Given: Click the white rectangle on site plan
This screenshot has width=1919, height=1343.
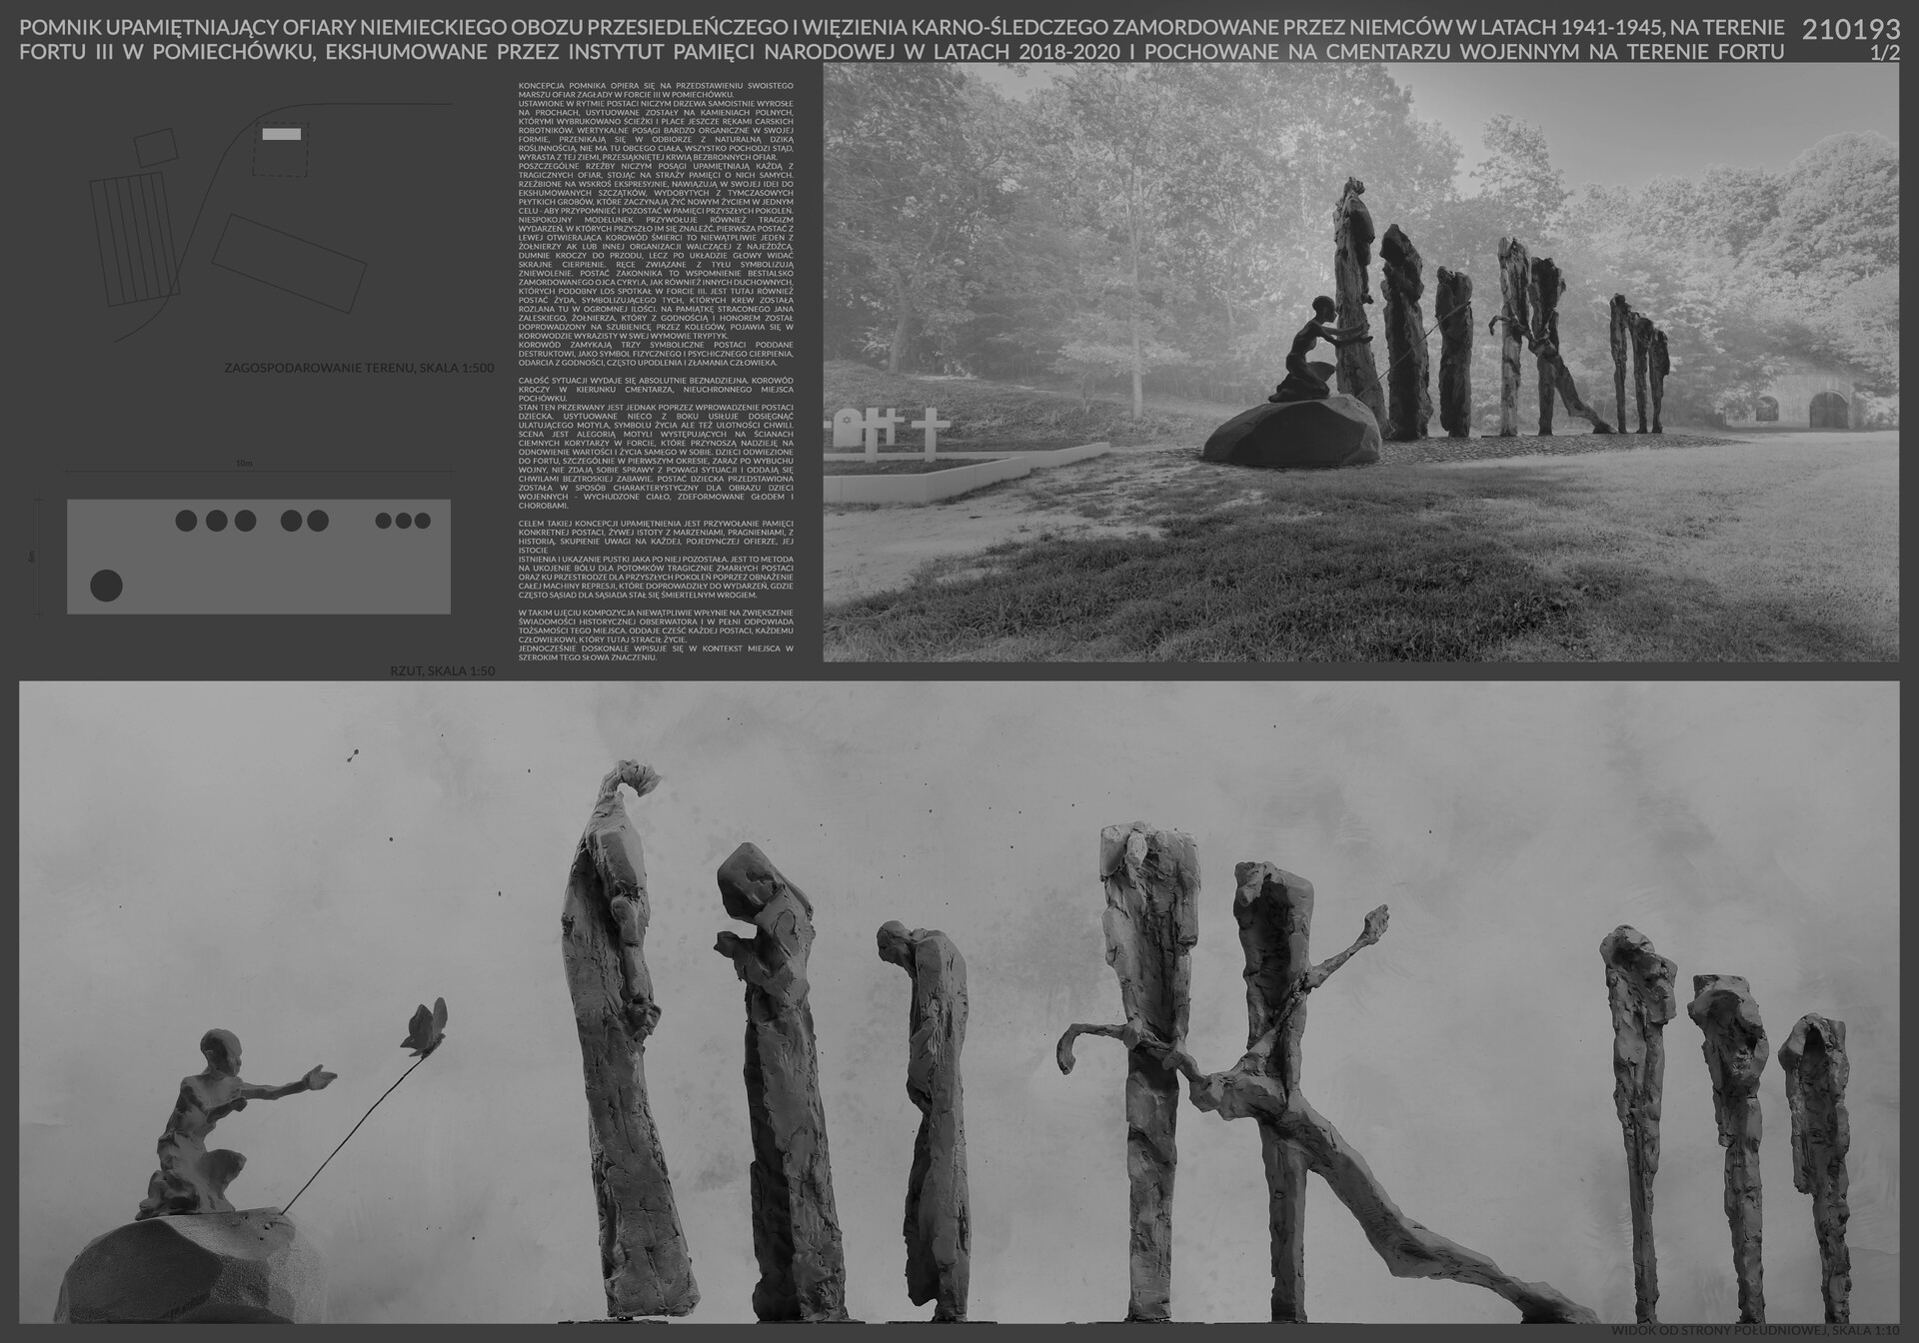Looking at the screenshot, I should coord(281,133).
